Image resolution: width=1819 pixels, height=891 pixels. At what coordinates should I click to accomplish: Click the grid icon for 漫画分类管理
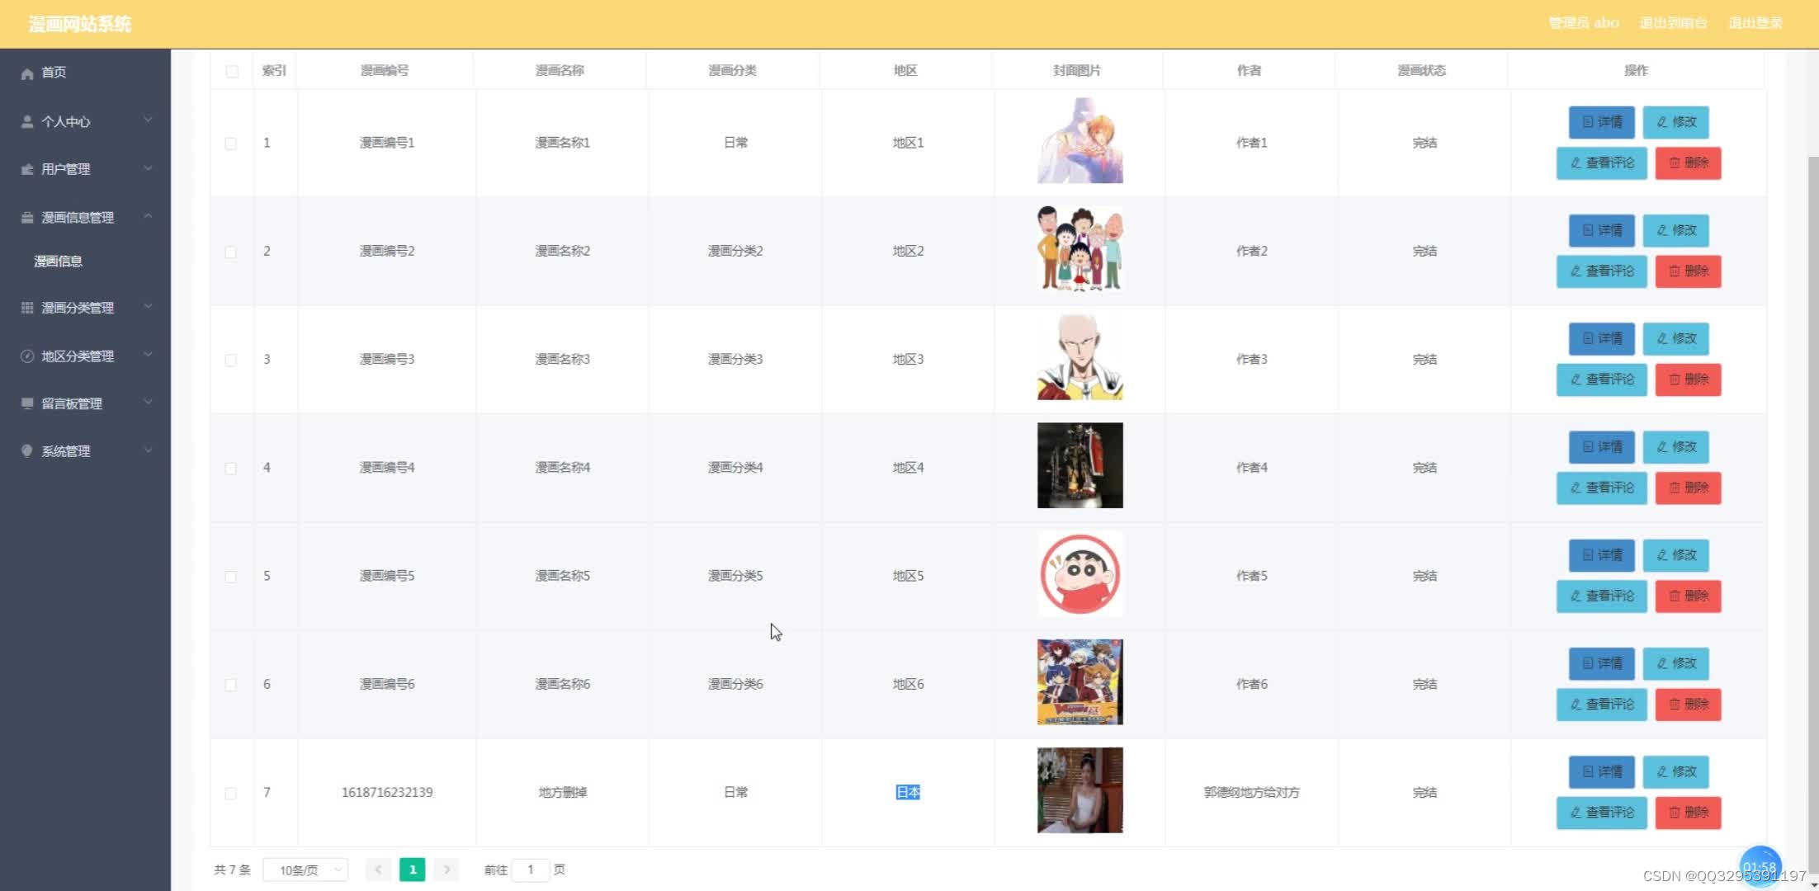(27, 308)
